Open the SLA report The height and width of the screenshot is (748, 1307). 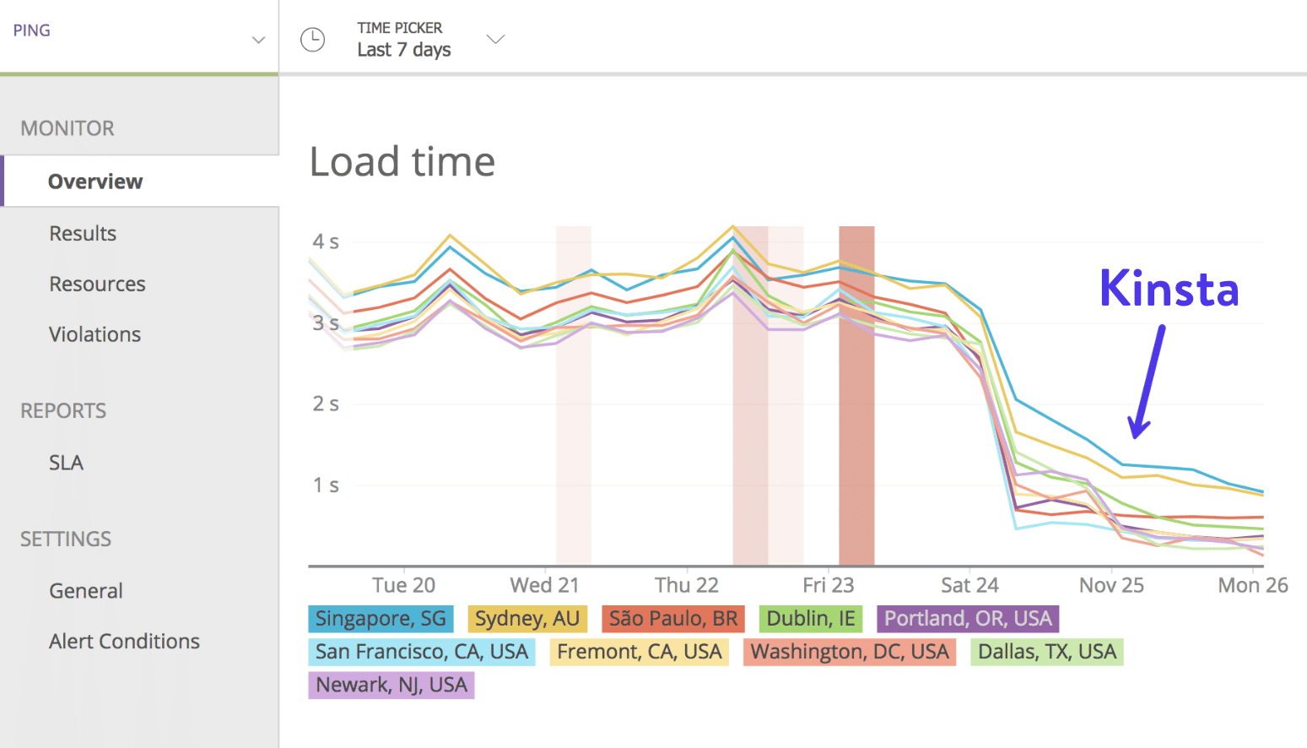[x=66, y=463]
